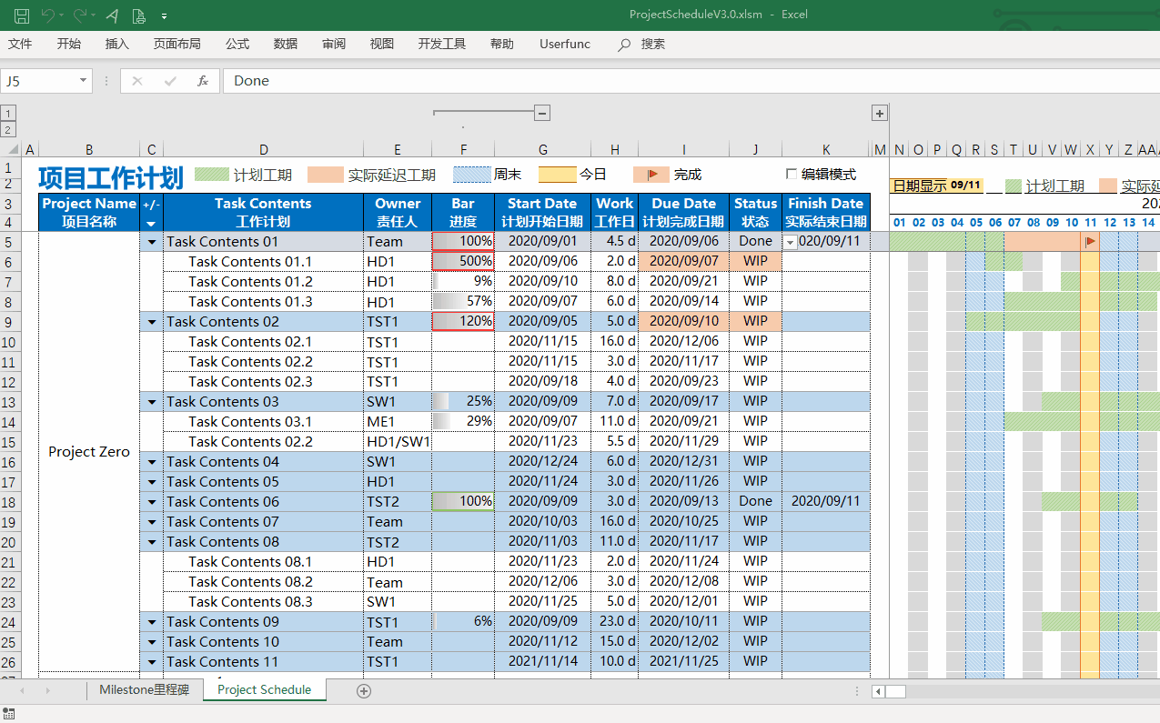1160x723 pixels.
Task: Click the stylized A icon in quick access toolbar
Action: 112,15
